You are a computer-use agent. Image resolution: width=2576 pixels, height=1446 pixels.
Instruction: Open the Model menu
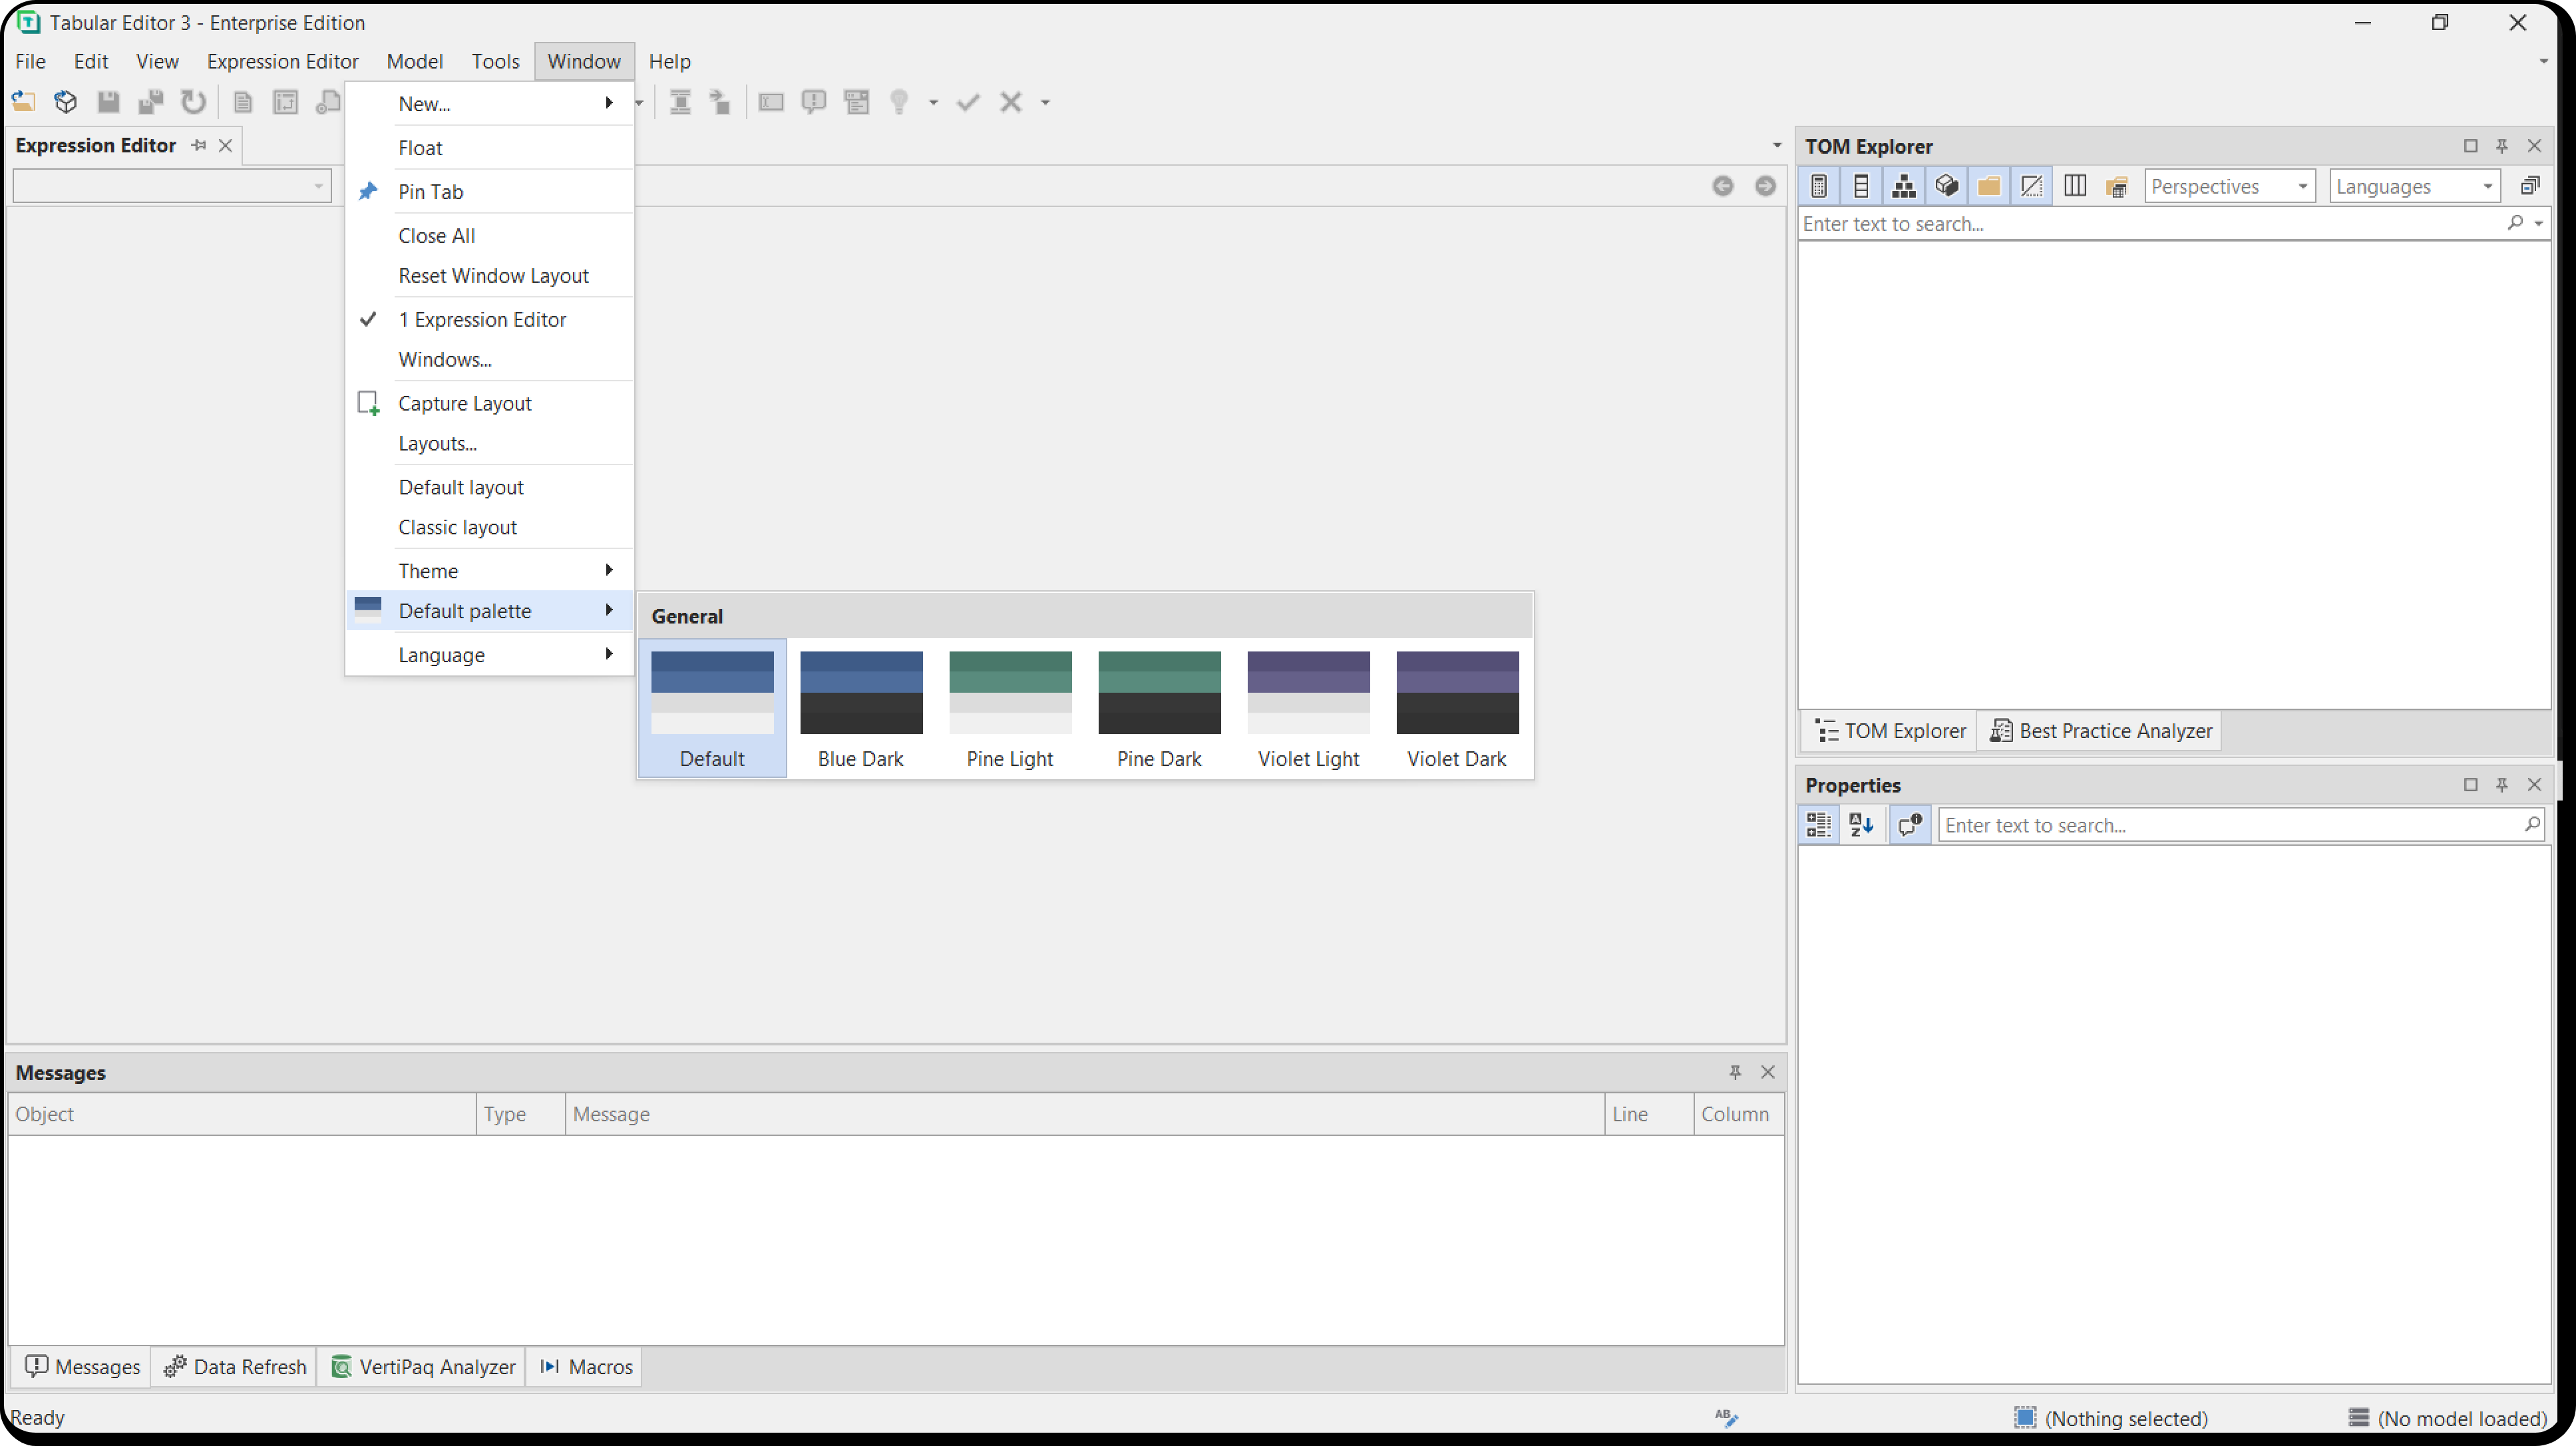414,61
